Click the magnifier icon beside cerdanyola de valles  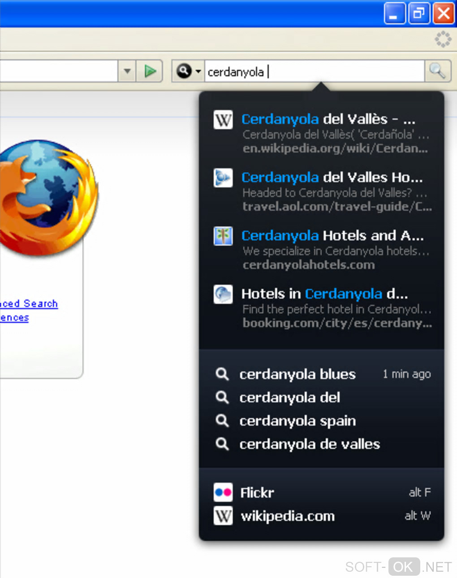222,444
